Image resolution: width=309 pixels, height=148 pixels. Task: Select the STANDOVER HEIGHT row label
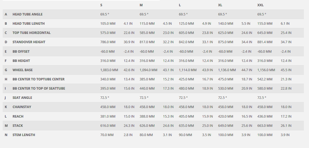[x=29, y=42]
